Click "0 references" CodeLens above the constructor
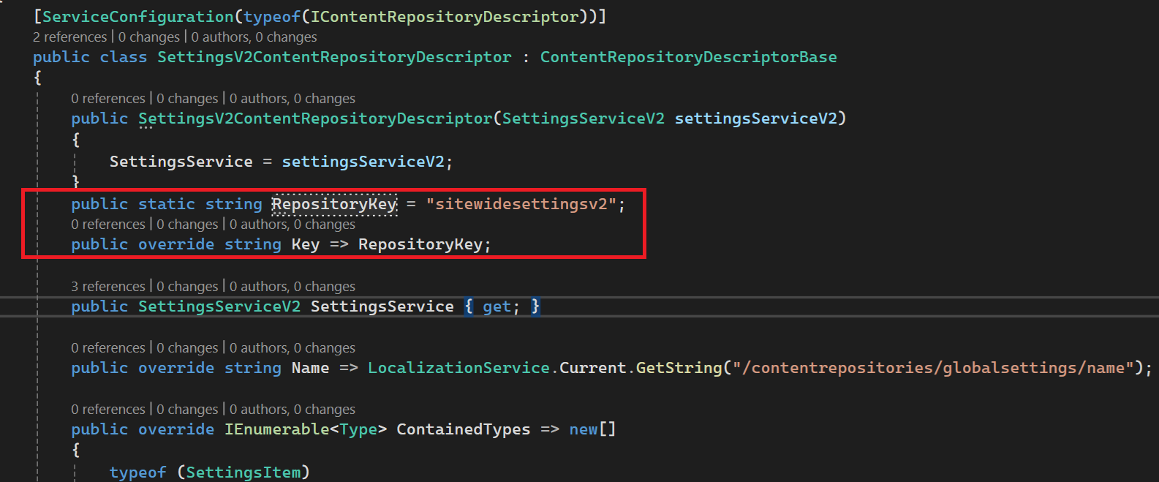Image resolution: width=1159 pixels, height=482 pixels. 108,99
